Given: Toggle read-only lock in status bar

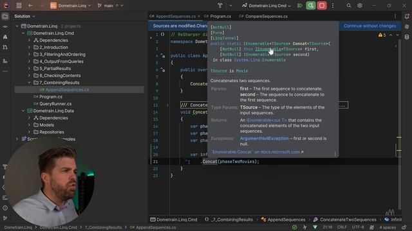Looking at the screenshot, I should pyautogui.click(x=404, y=227).
